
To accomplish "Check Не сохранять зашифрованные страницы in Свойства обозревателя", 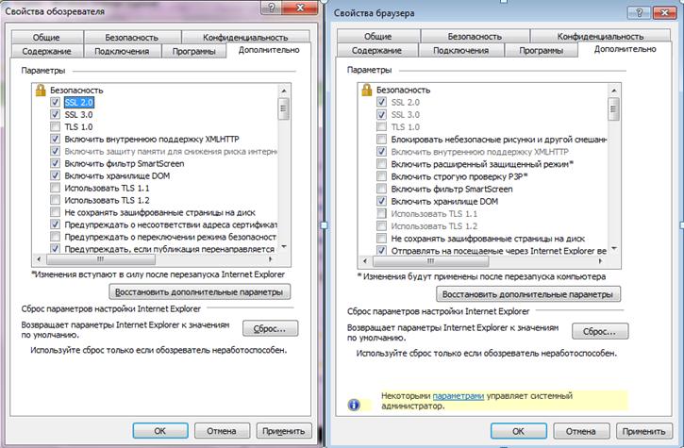I will pos(55,212).
